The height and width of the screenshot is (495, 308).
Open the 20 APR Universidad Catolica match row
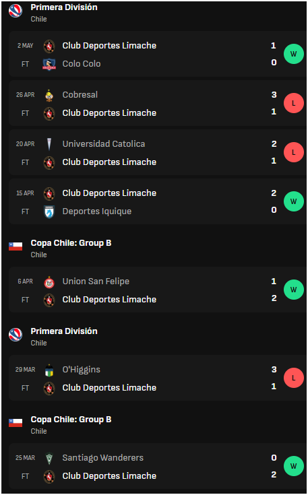point(157,152)
